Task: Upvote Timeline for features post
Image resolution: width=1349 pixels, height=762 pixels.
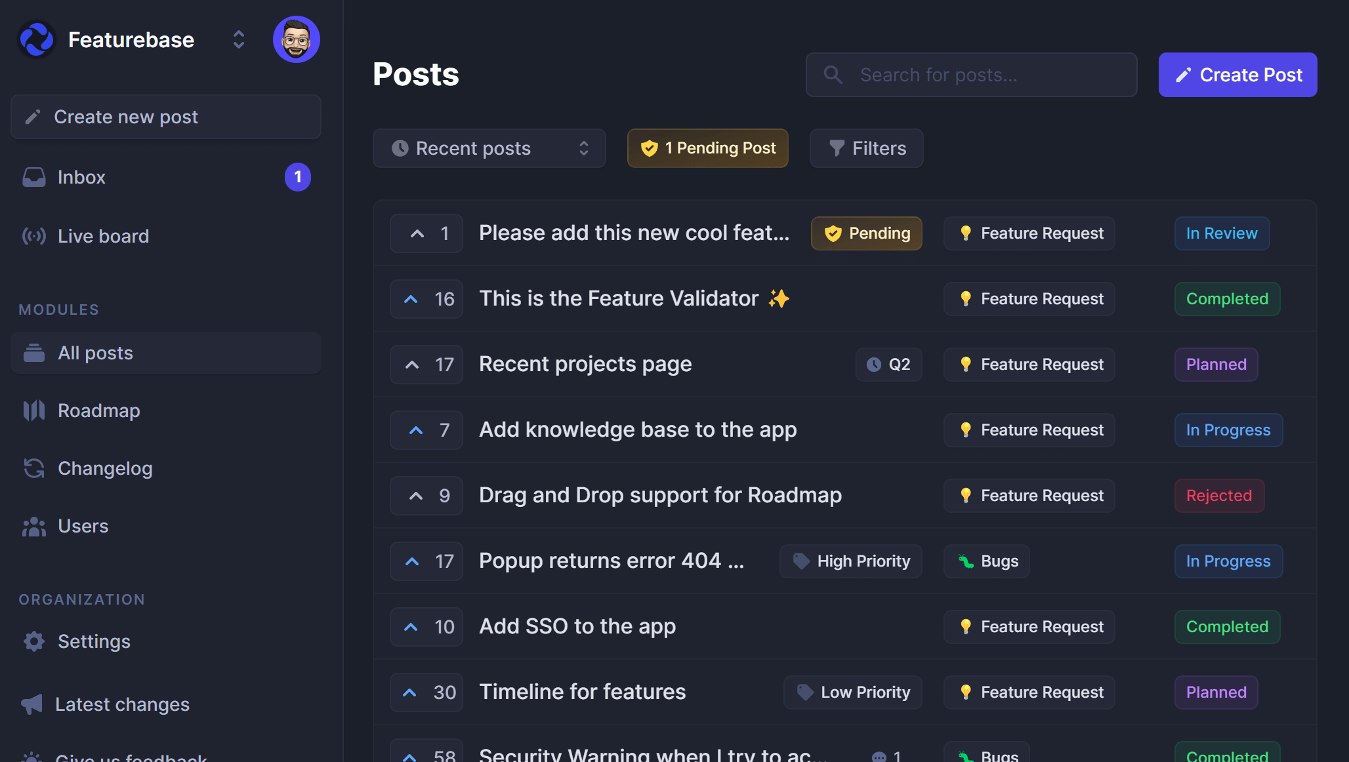Action: pyautogui.click(x=426, y=692)
